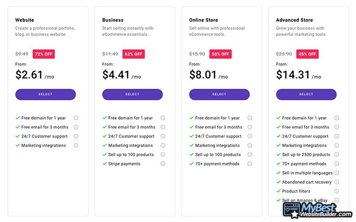
Task: View info for Business Sell up to 100 products
Action: [x=163, y=155]
